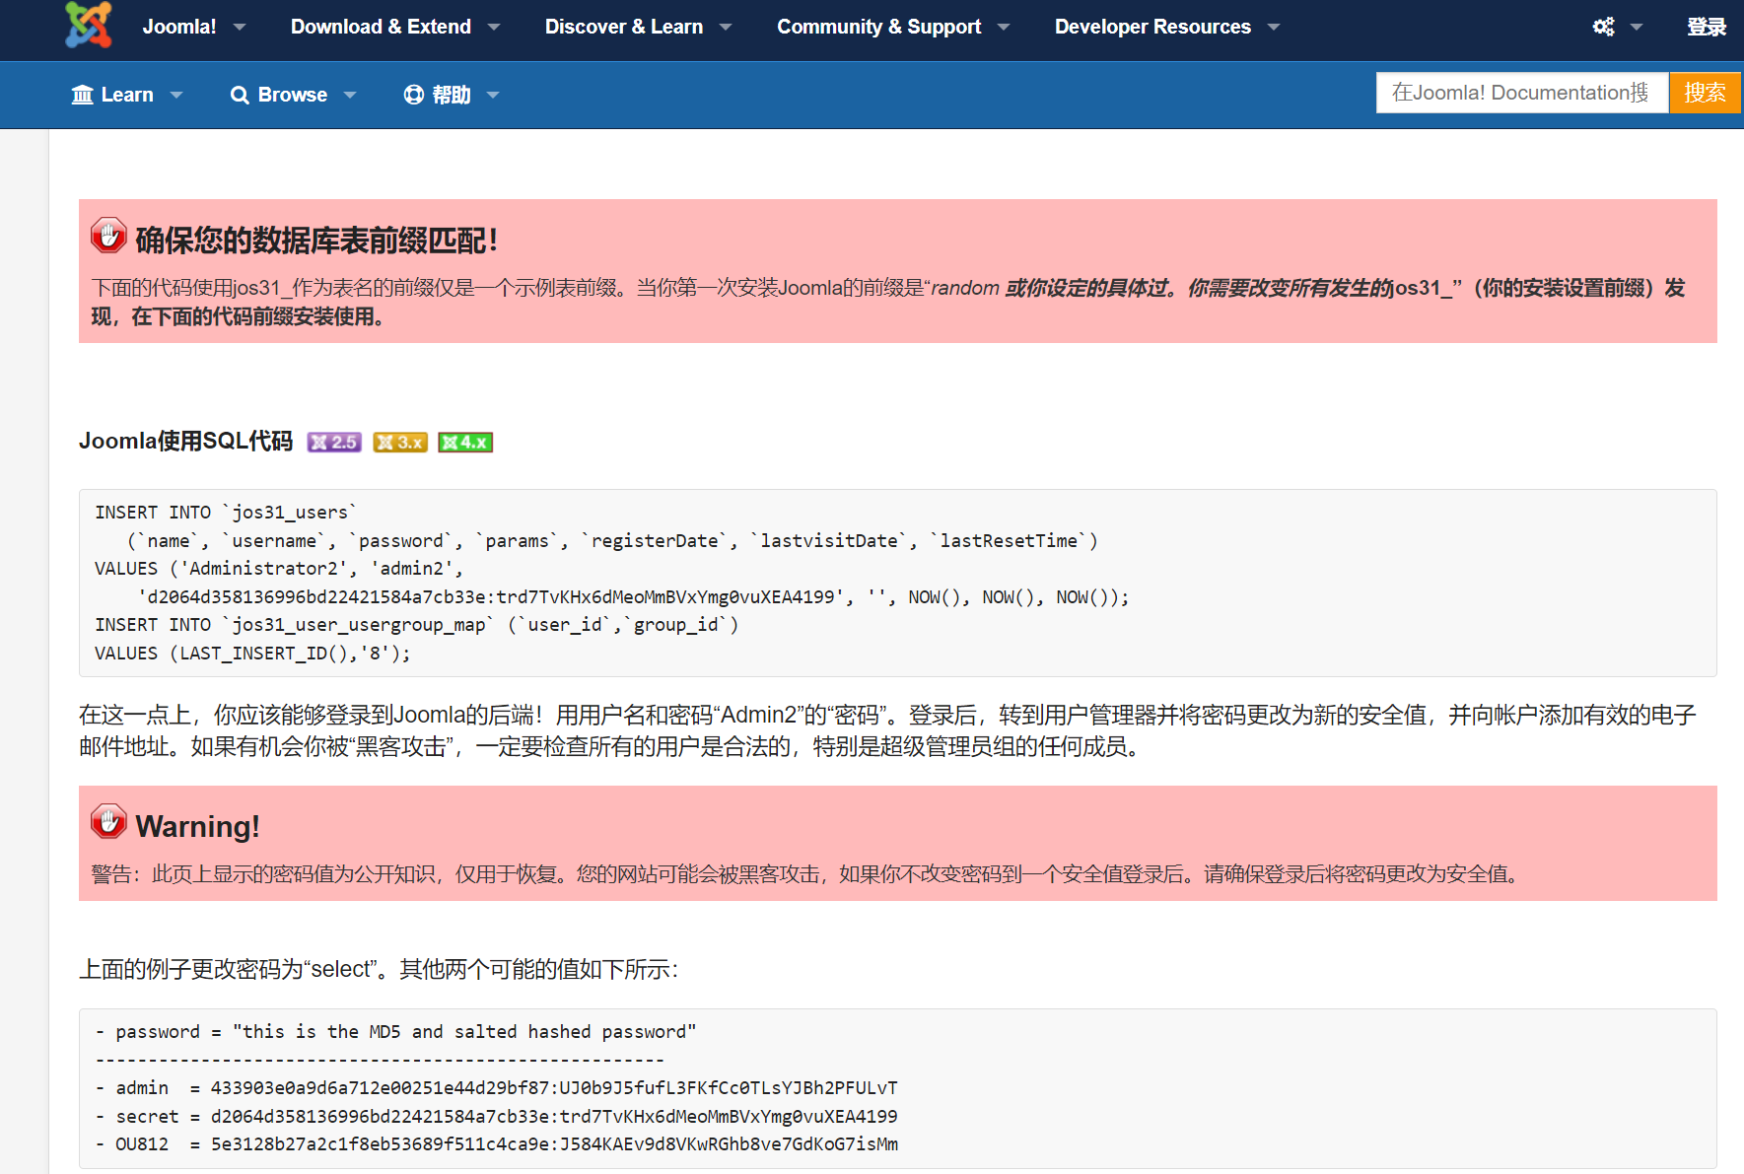Viewport: 1744px width, 1174px height.
Task: Click the Warning! heading text
Action: [x=197, y=826]
